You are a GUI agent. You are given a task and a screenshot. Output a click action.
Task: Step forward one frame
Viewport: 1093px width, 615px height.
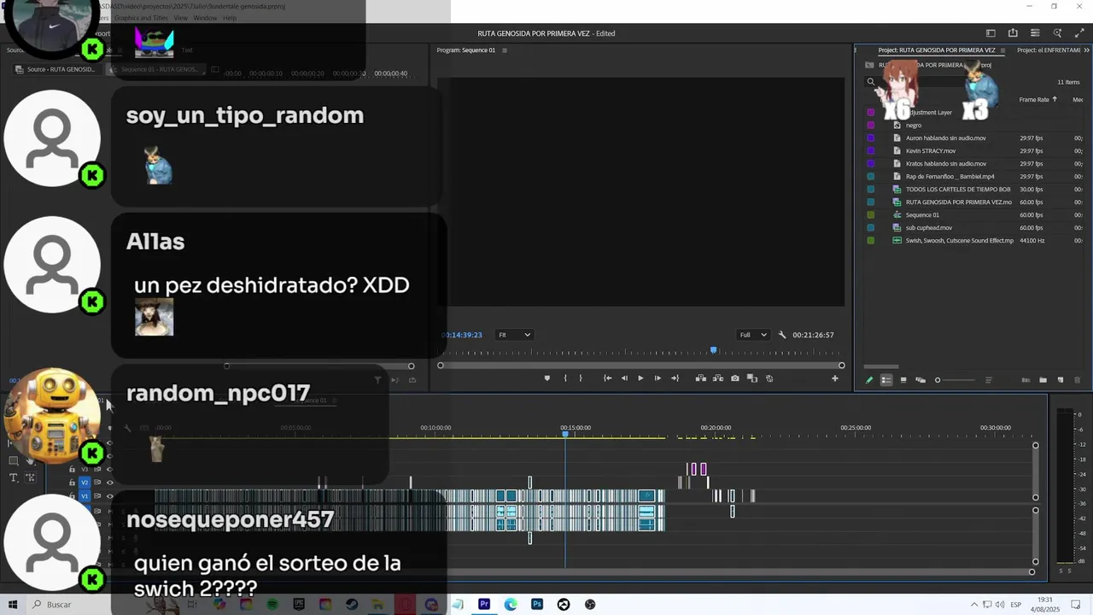[658, 378]
